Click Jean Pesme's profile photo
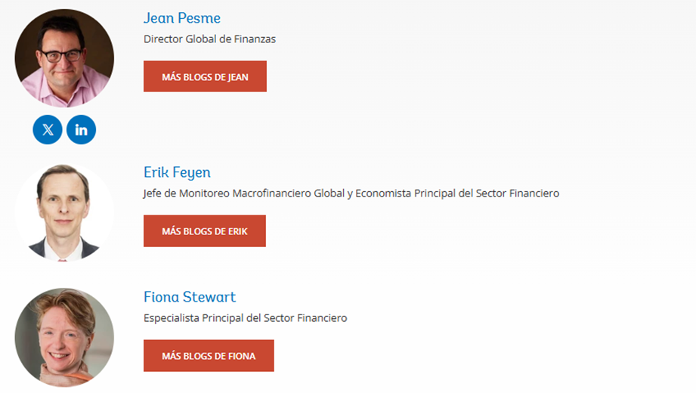The image size is (696, 393). coord(64,58)
